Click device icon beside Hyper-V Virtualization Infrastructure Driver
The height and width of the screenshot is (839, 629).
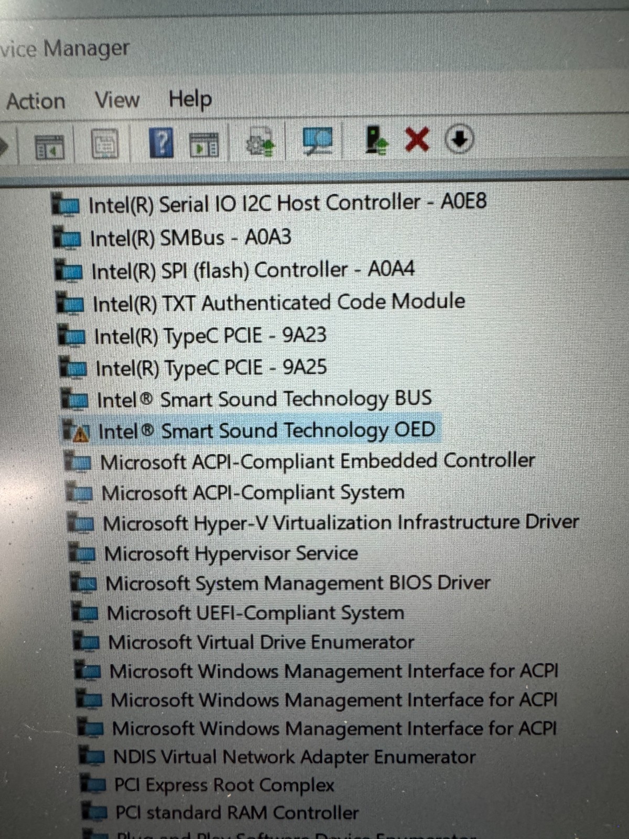pos(81,523)
